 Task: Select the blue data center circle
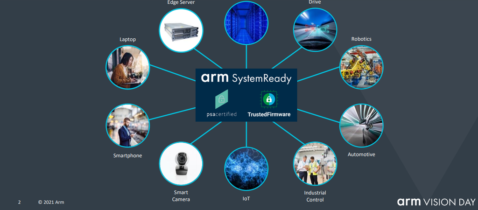[246, 23]
